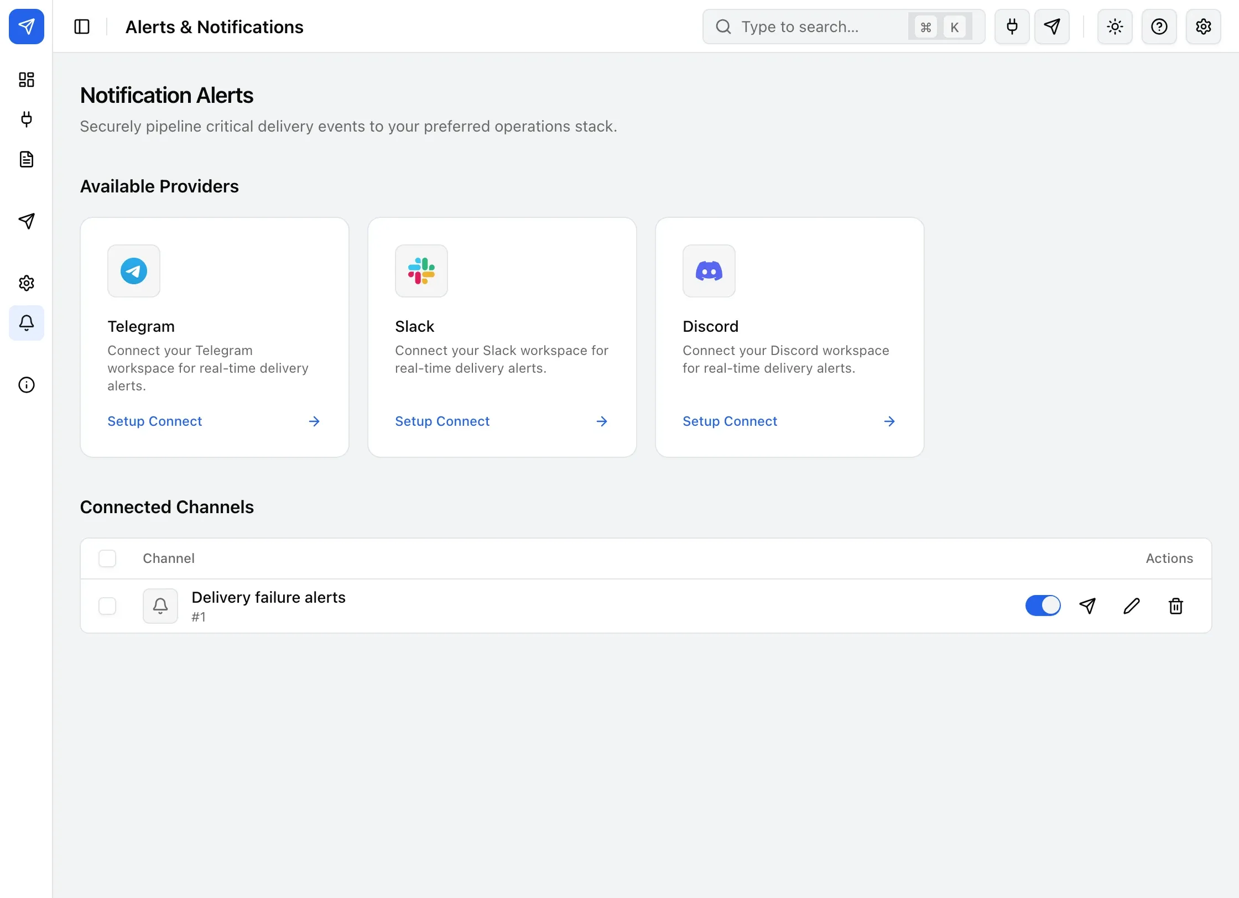Click bell icon beside Delivery failure alerts

[160, 606]
